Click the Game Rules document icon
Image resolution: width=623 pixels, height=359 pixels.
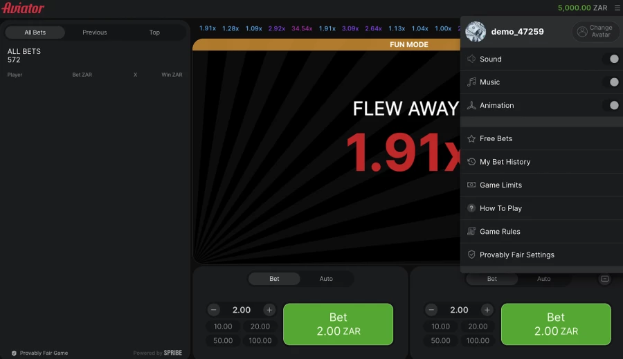tap(471, 232)
